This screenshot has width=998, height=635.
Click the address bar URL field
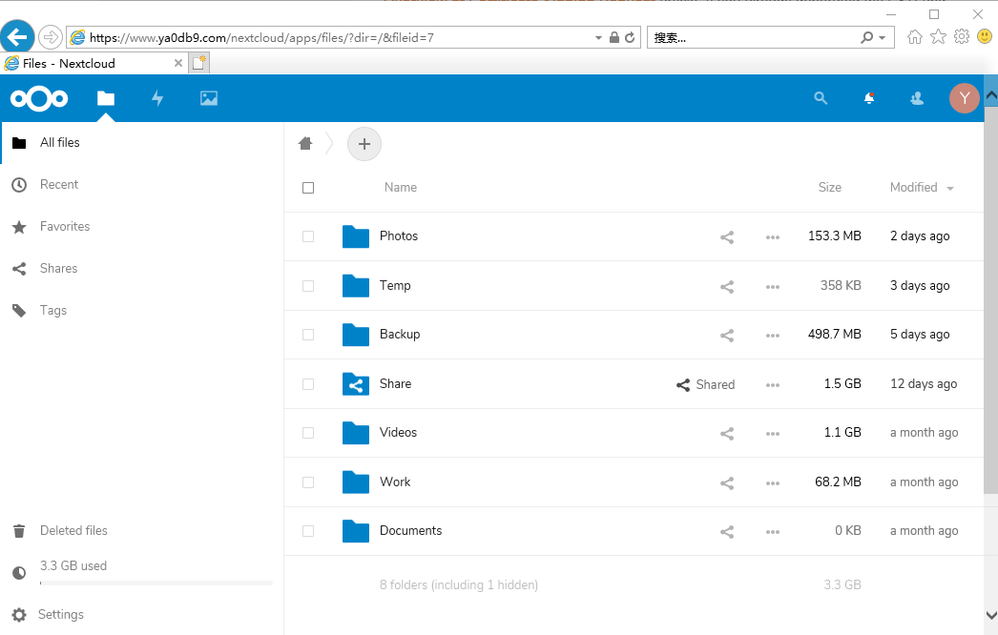[x=331, y=37]
